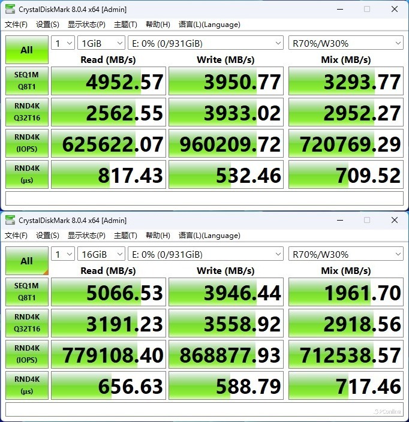Click the 1961.70 sequential mix result
The image size is (409, 422).
tap(346, 292)
